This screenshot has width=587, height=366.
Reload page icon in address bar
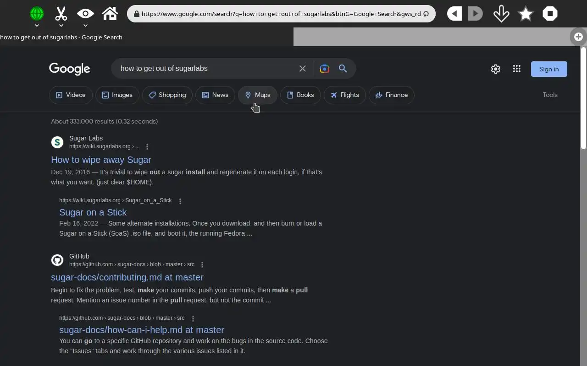pyautogui.click(x=426, y=14)
